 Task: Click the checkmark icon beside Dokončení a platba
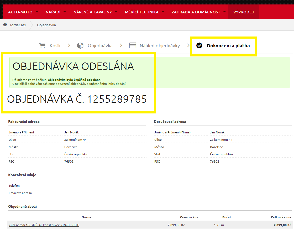[x=199, y=45]
